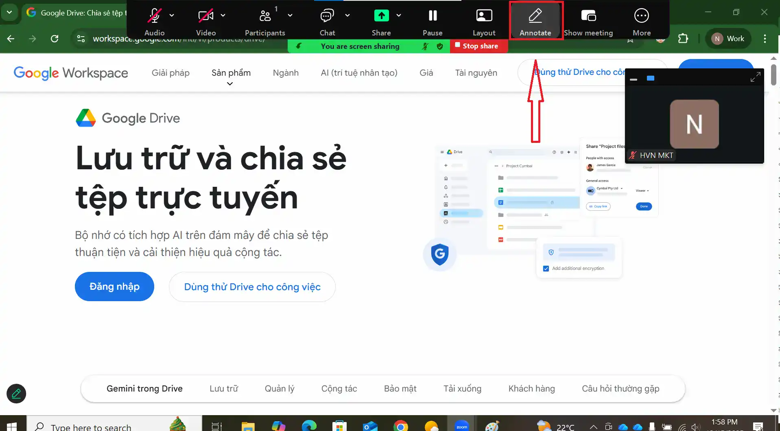Click the Layout icon in Zoom toolbar

click(484, 16)
